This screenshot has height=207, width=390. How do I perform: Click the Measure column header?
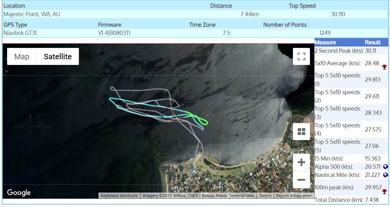coord(325,42)
